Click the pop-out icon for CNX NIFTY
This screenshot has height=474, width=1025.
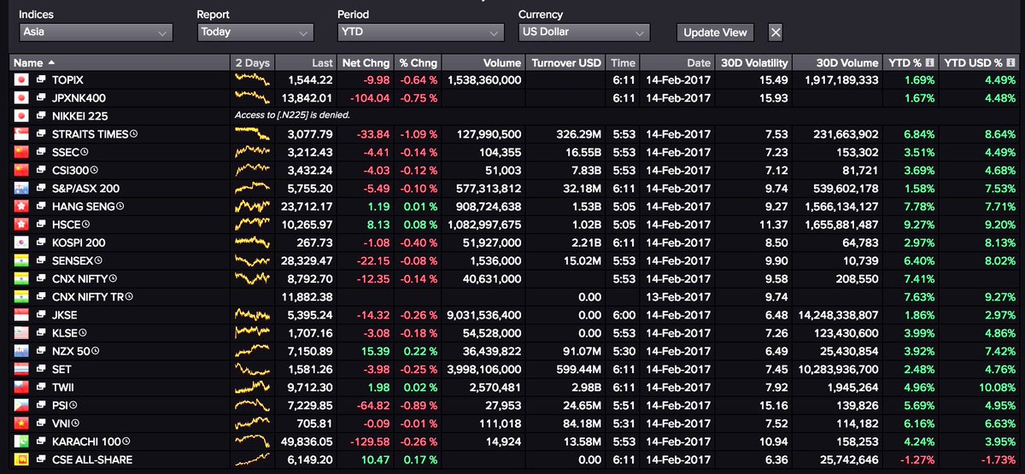[x=41, y=278]
